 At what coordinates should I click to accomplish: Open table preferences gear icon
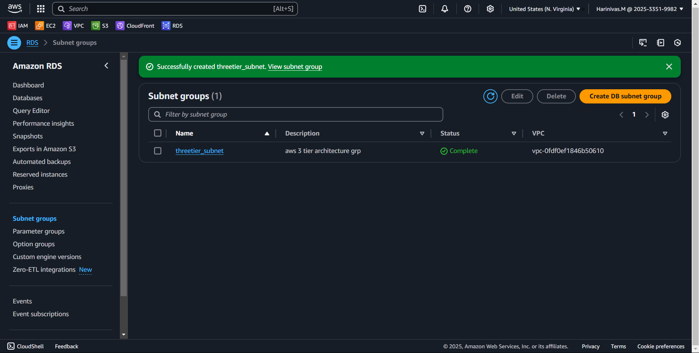tap(665, 115)
